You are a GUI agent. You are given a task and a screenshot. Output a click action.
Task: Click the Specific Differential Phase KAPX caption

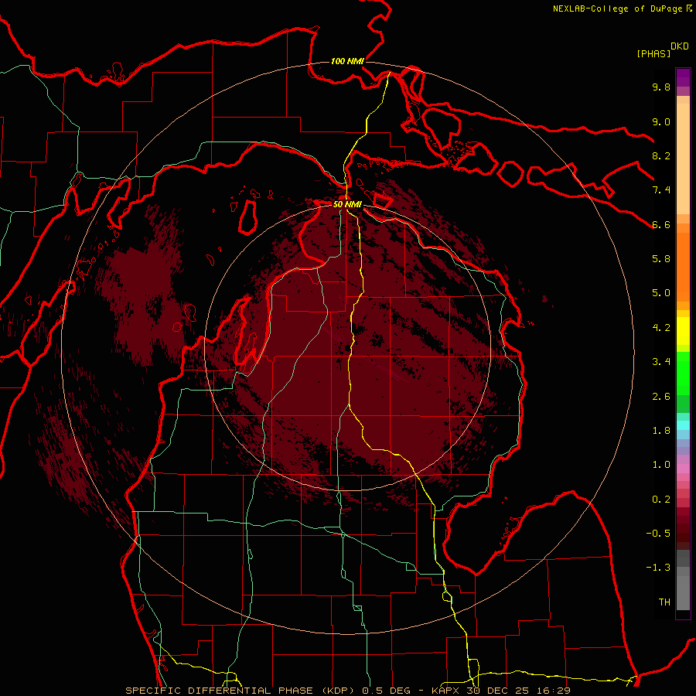pos(348,691)
